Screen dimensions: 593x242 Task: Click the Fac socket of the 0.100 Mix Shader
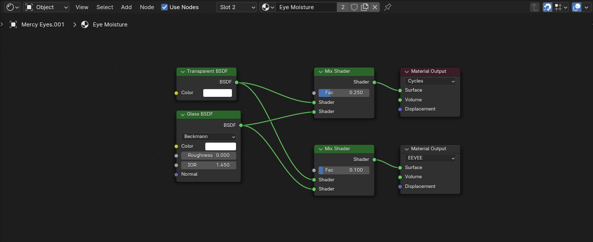point(314,170)
